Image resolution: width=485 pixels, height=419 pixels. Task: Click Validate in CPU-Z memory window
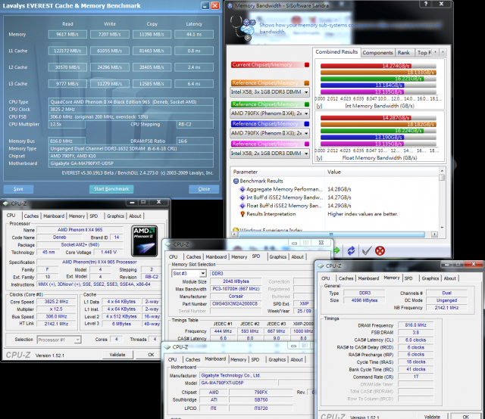[432, 416]
